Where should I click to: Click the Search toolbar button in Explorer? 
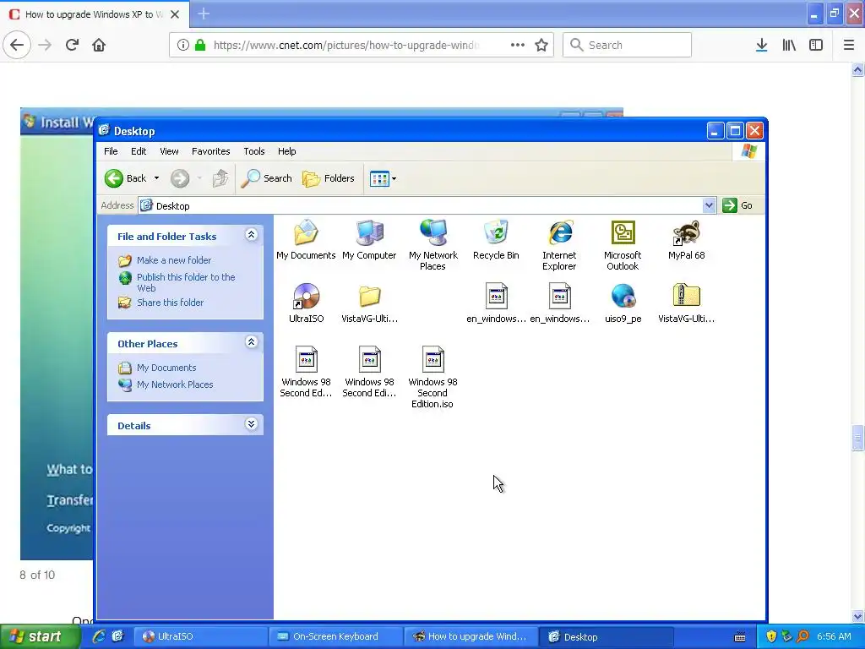click(x=267, y=178)
